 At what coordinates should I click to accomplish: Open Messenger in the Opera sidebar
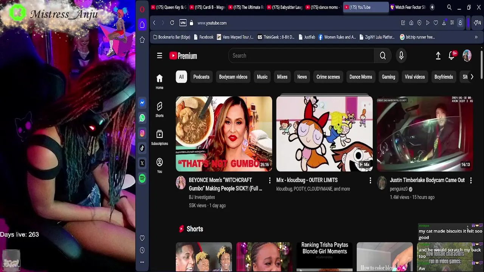(x=142, y=103)
